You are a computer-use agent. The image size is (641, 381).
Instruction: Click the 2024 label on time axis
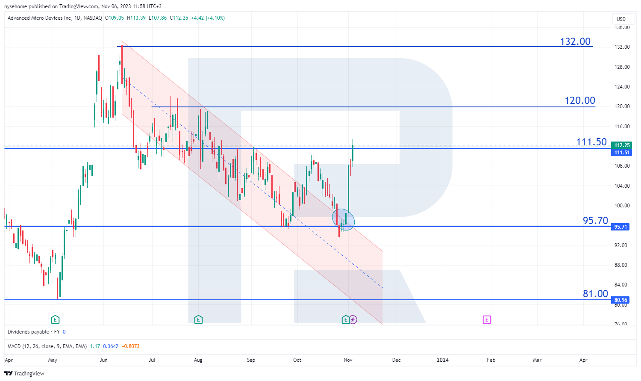(x=443, y=360)
